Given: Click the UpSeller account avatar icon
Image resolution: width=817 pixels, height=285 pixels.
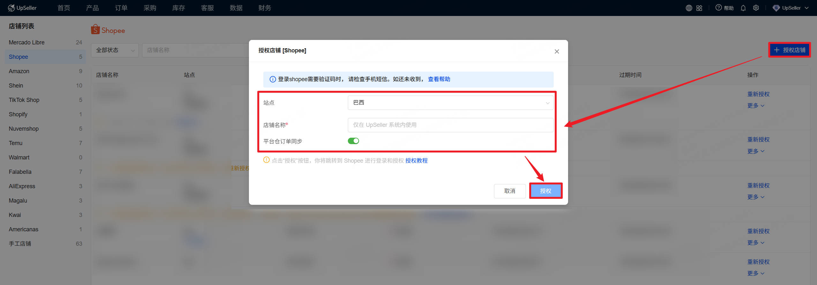Looking at the screenshot, I should tap(776, 8).
